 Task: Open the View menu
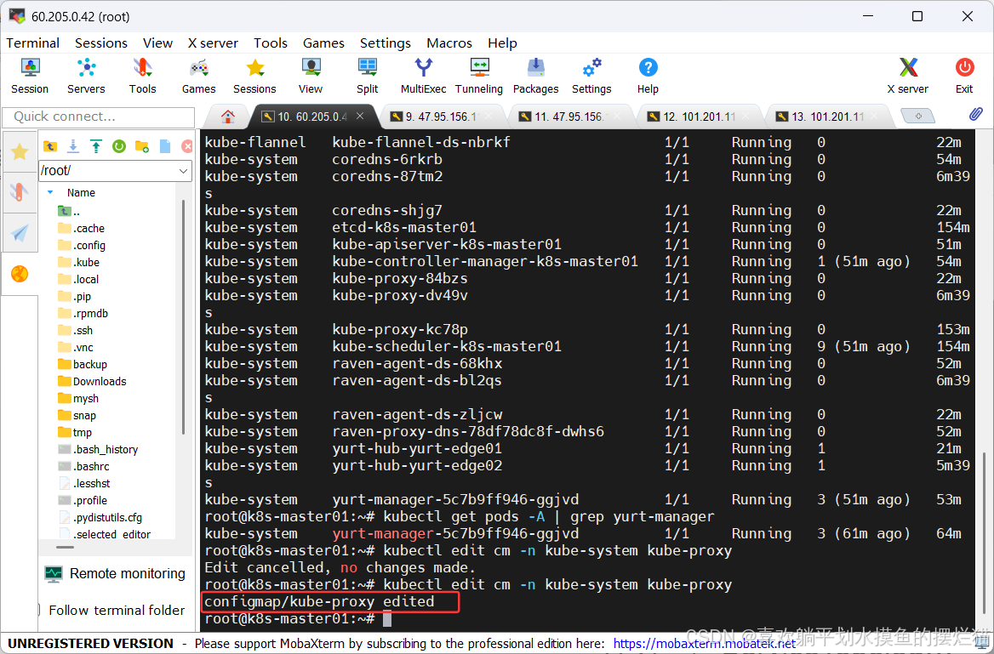[x=157, y=43]
